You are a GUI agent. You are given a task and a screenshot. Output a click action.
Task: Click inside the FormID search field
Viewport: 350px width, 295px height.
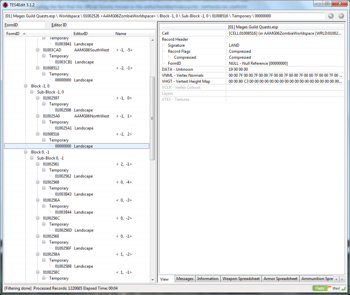32,24
